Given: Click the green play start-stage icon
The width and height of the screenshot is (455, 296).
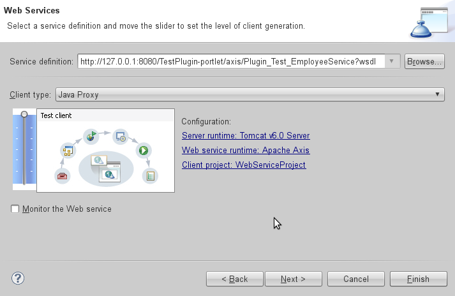Looking at the screenshot, I should pos(144,151).
